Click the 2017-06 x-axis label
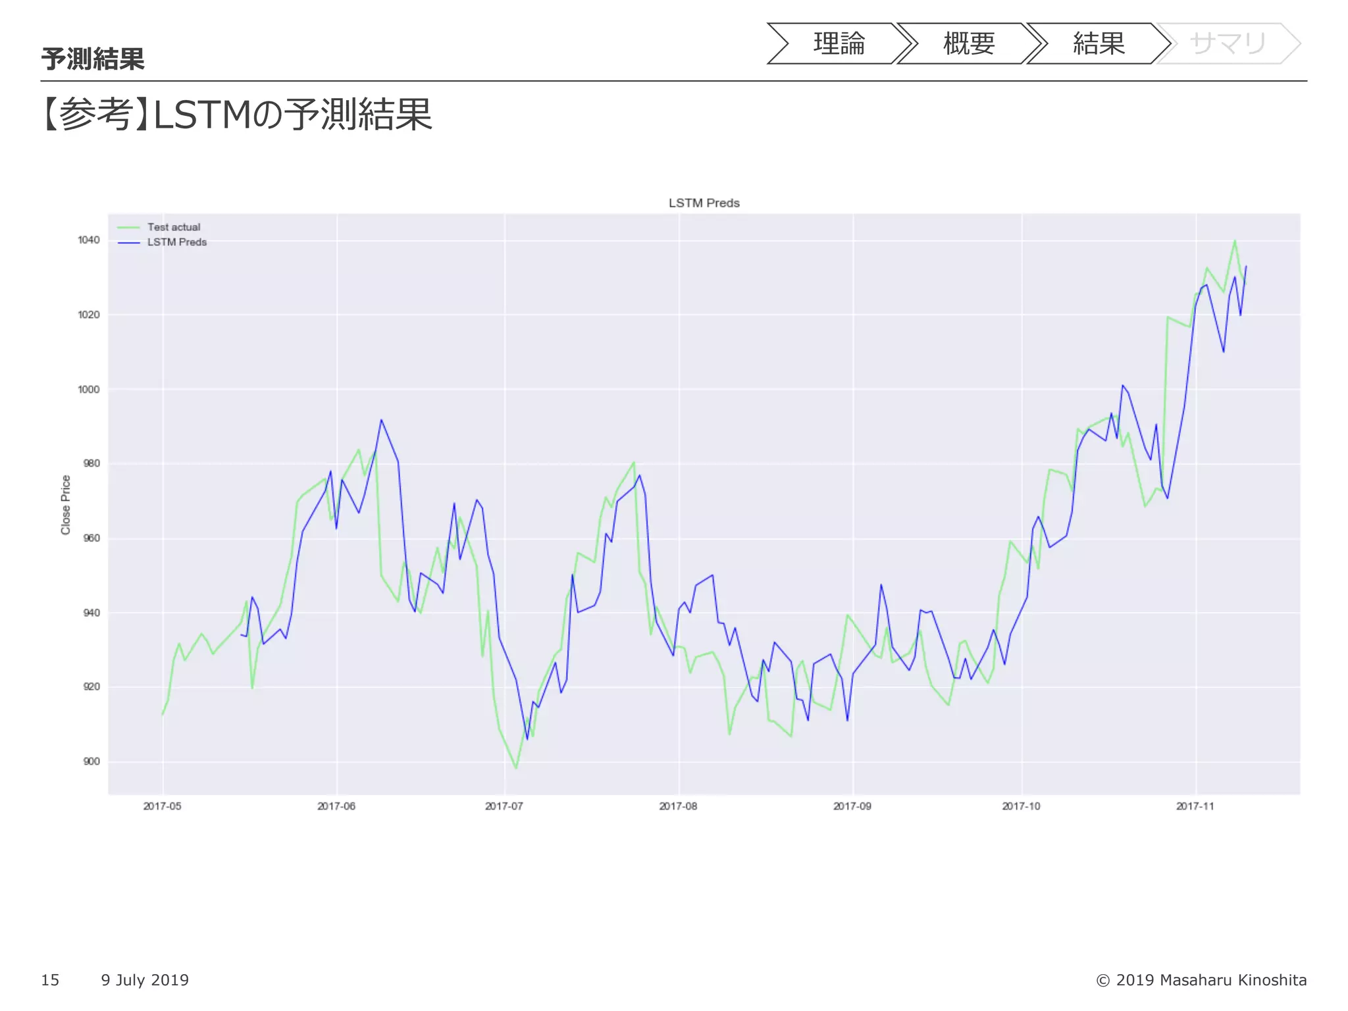The image size is (1348, 1011). coord(336,806)
